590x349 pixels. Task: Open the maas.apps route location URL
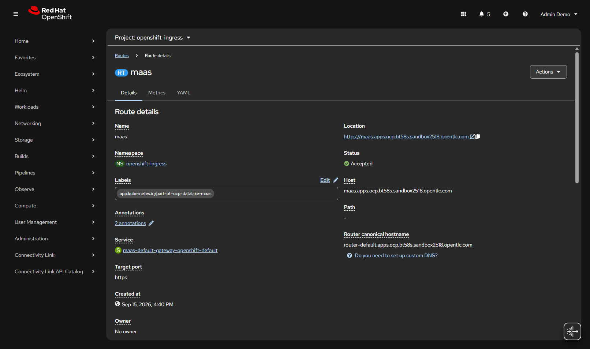(x=406, y=136)
